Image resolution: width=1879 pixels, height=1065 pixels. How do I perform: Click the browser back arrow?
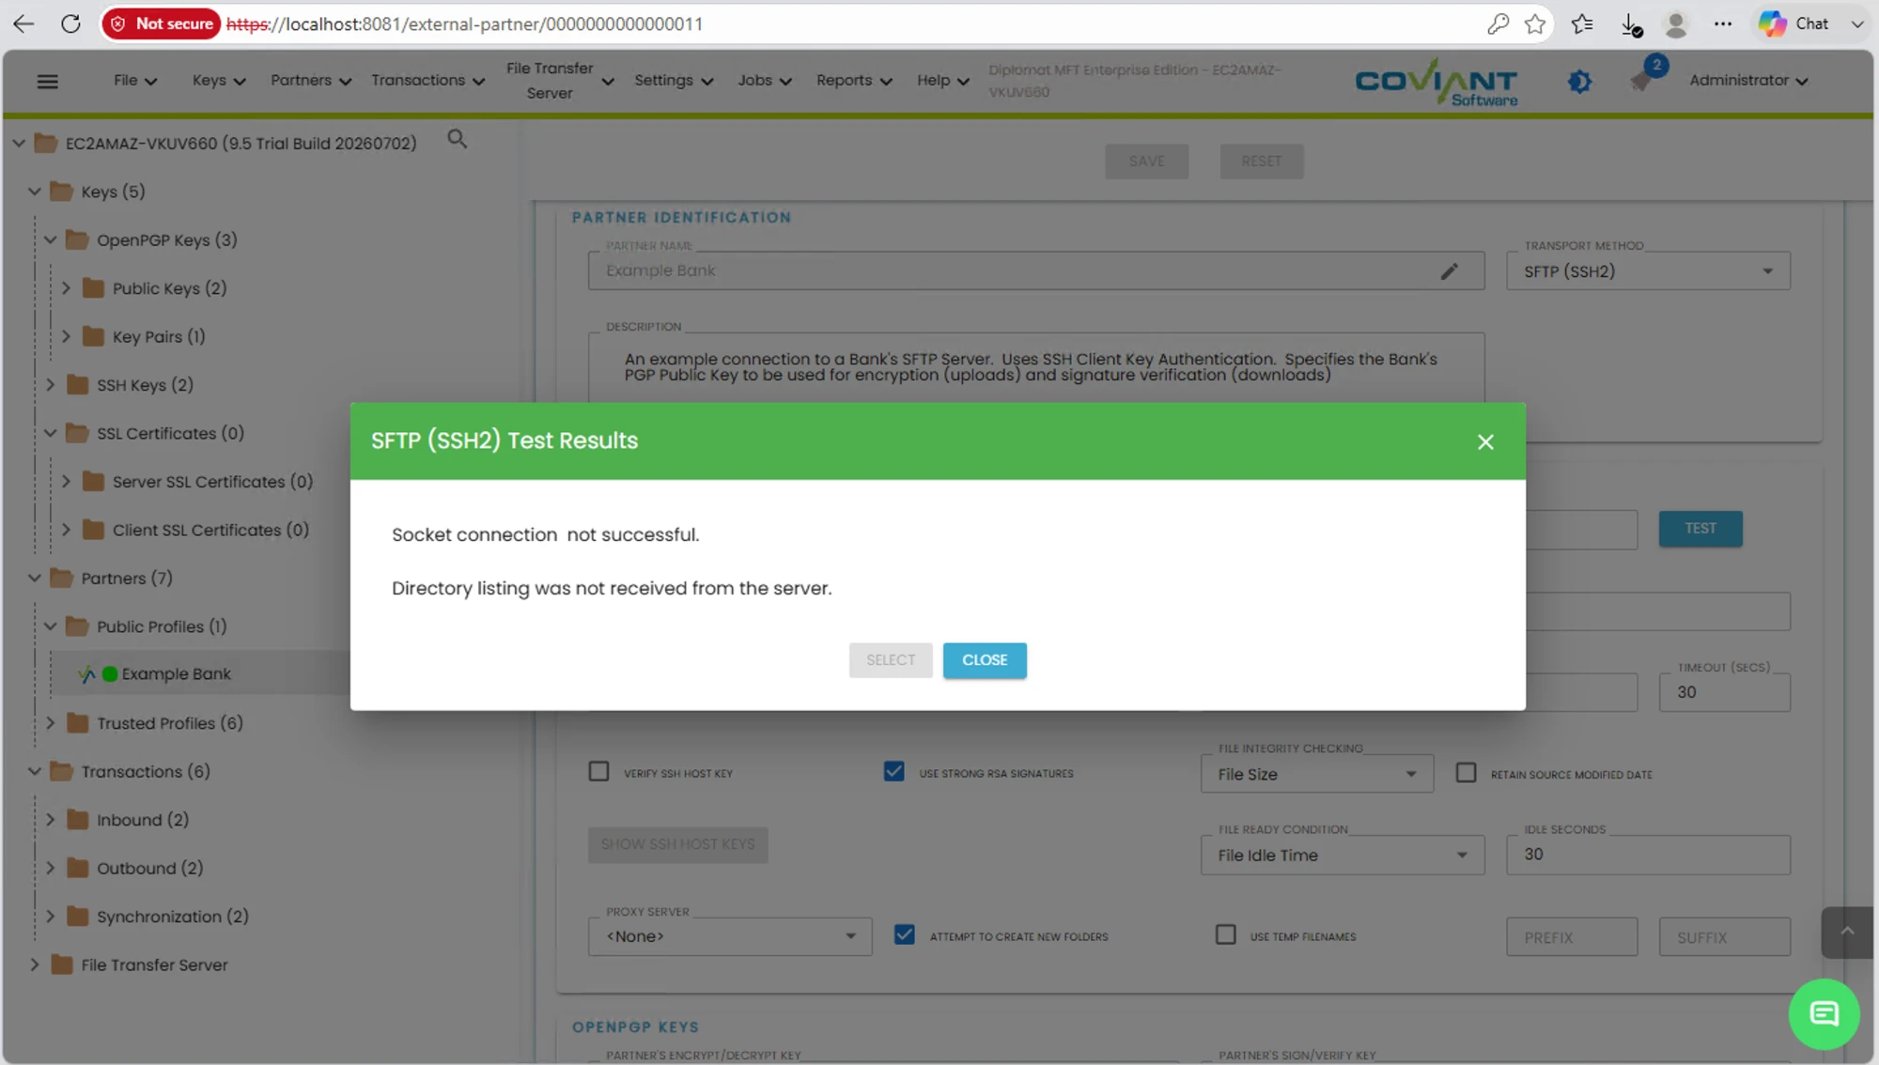23,23
